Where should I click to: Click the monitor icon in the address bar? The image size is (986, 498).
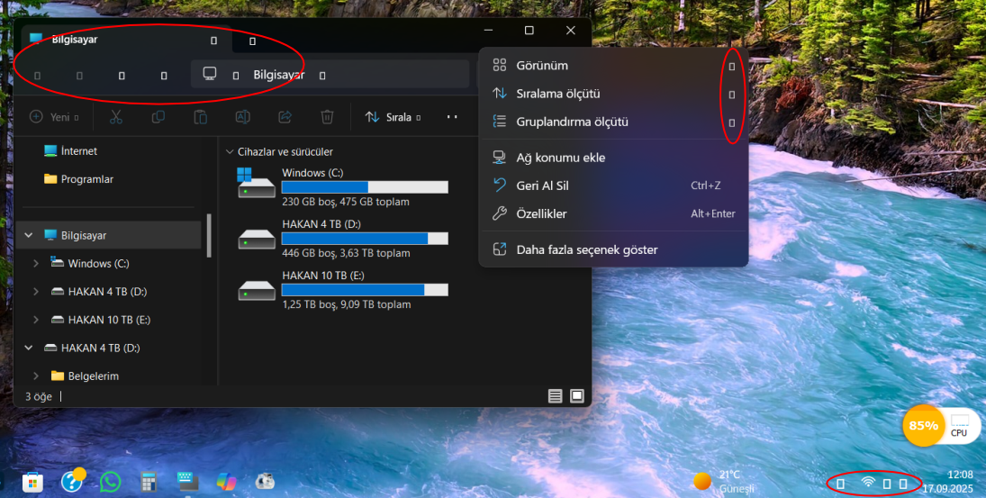point(210,74)
